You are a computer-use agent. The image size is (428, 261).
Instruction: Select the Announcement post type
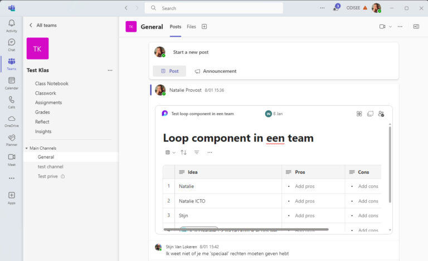tap(215, 71)
